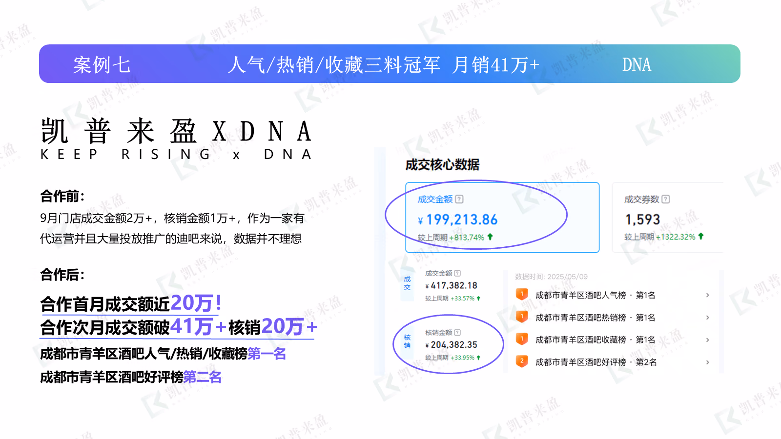Click line 成都市青羊区酒吧好评榜第二名
This screenshot has width=781, height=439.
[x=131, y=377]
